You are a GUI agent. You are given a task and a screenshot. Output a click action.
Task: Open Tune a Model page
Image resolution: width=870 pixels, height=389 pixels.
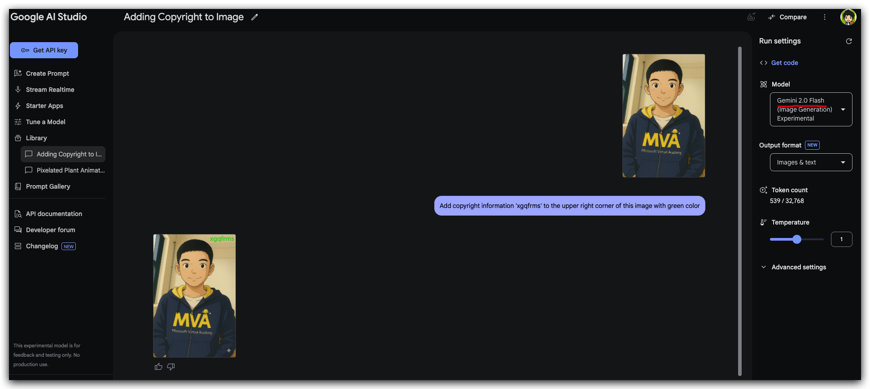(x=45, y=122)
